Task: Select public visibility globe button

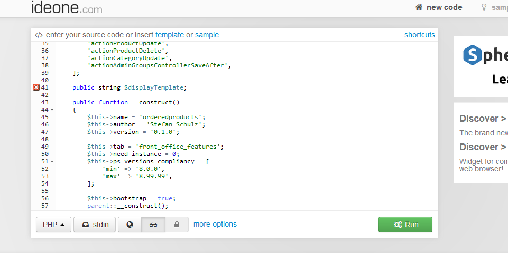Action: [x=130, y=225]
